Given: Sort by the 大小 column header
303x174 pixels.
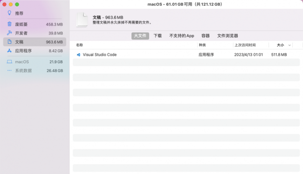Looking at the screenshot, I should click(280, 45).
